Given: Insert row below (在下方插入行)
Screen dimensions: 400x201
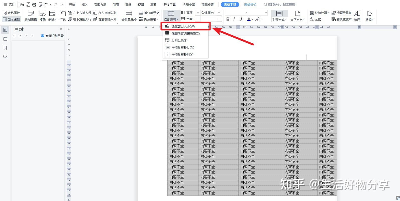Looking at the screenshot, I should click(80, 19).
